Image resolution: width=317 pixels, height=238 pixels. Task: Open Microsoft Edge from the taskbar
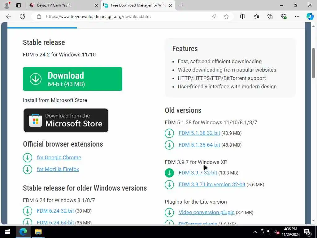click(x=23, y=232)
